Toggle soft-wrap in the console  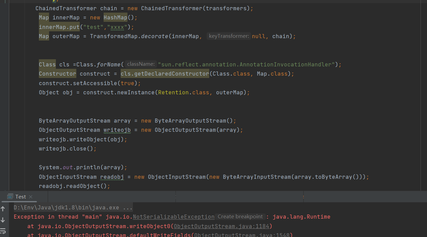tap(3, 231)
